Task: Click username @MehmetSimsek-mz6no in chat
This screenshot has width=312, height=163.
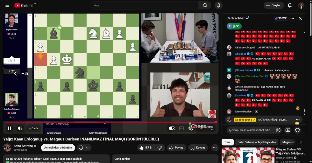Action: point(249,76)
